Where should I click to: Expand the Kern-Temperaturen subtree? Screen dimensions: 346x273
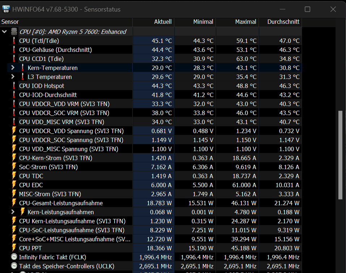point(13,68)
